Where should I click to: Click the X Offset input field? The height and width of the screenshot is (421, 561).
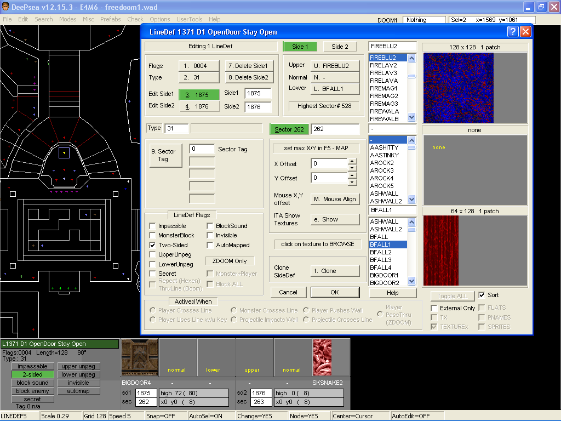(329, 163)
